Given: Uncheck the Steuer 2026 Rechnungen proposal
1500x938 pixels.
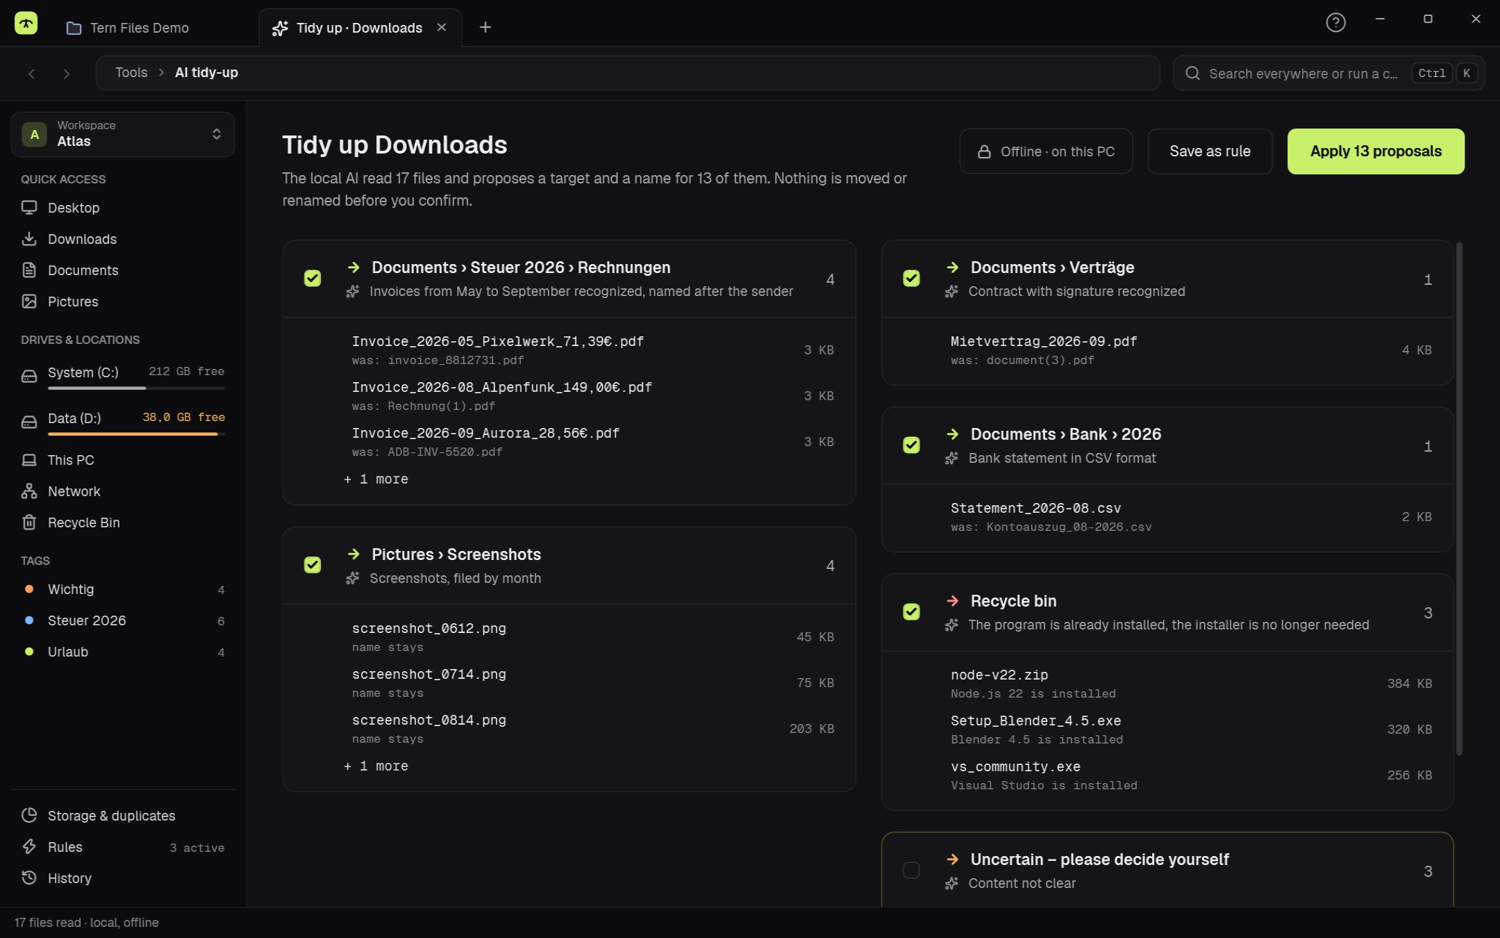Looking at the screenshot, I should [x=312, y=279].
